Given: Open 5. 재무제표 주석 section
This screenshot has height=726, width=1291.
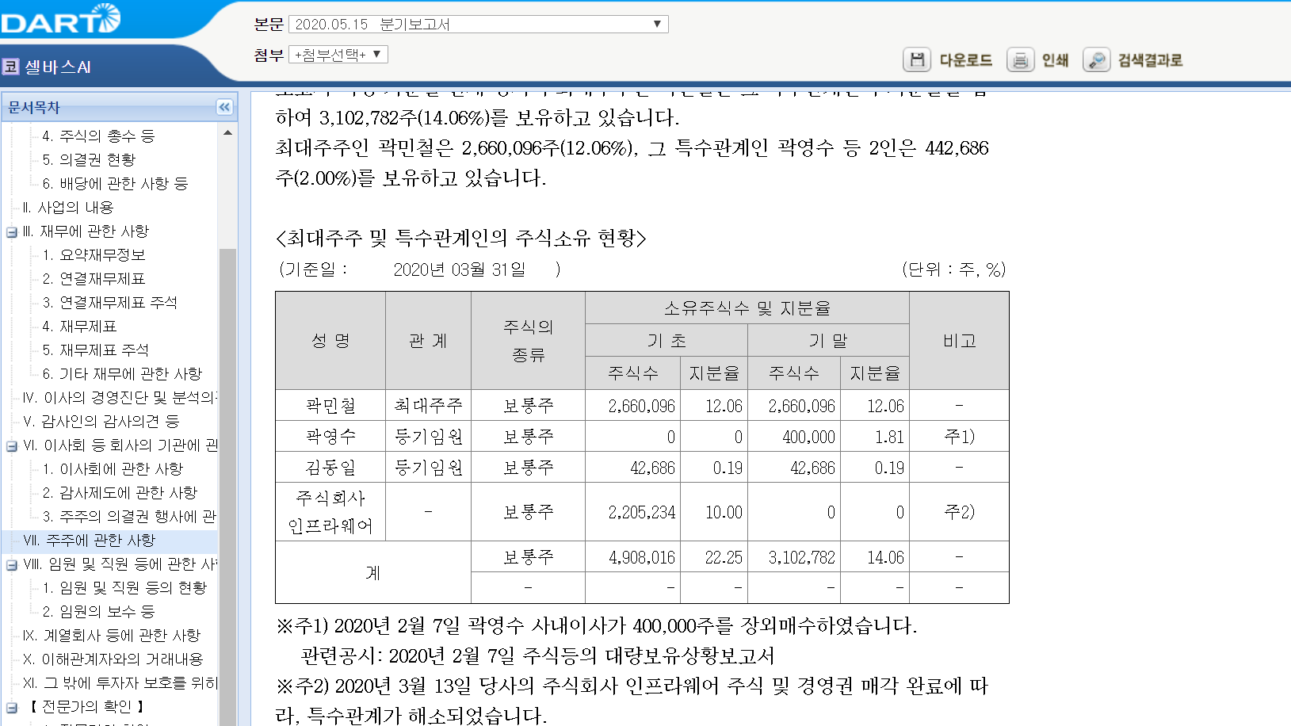Looking at the screenshot, I should (x=95, y=350).
